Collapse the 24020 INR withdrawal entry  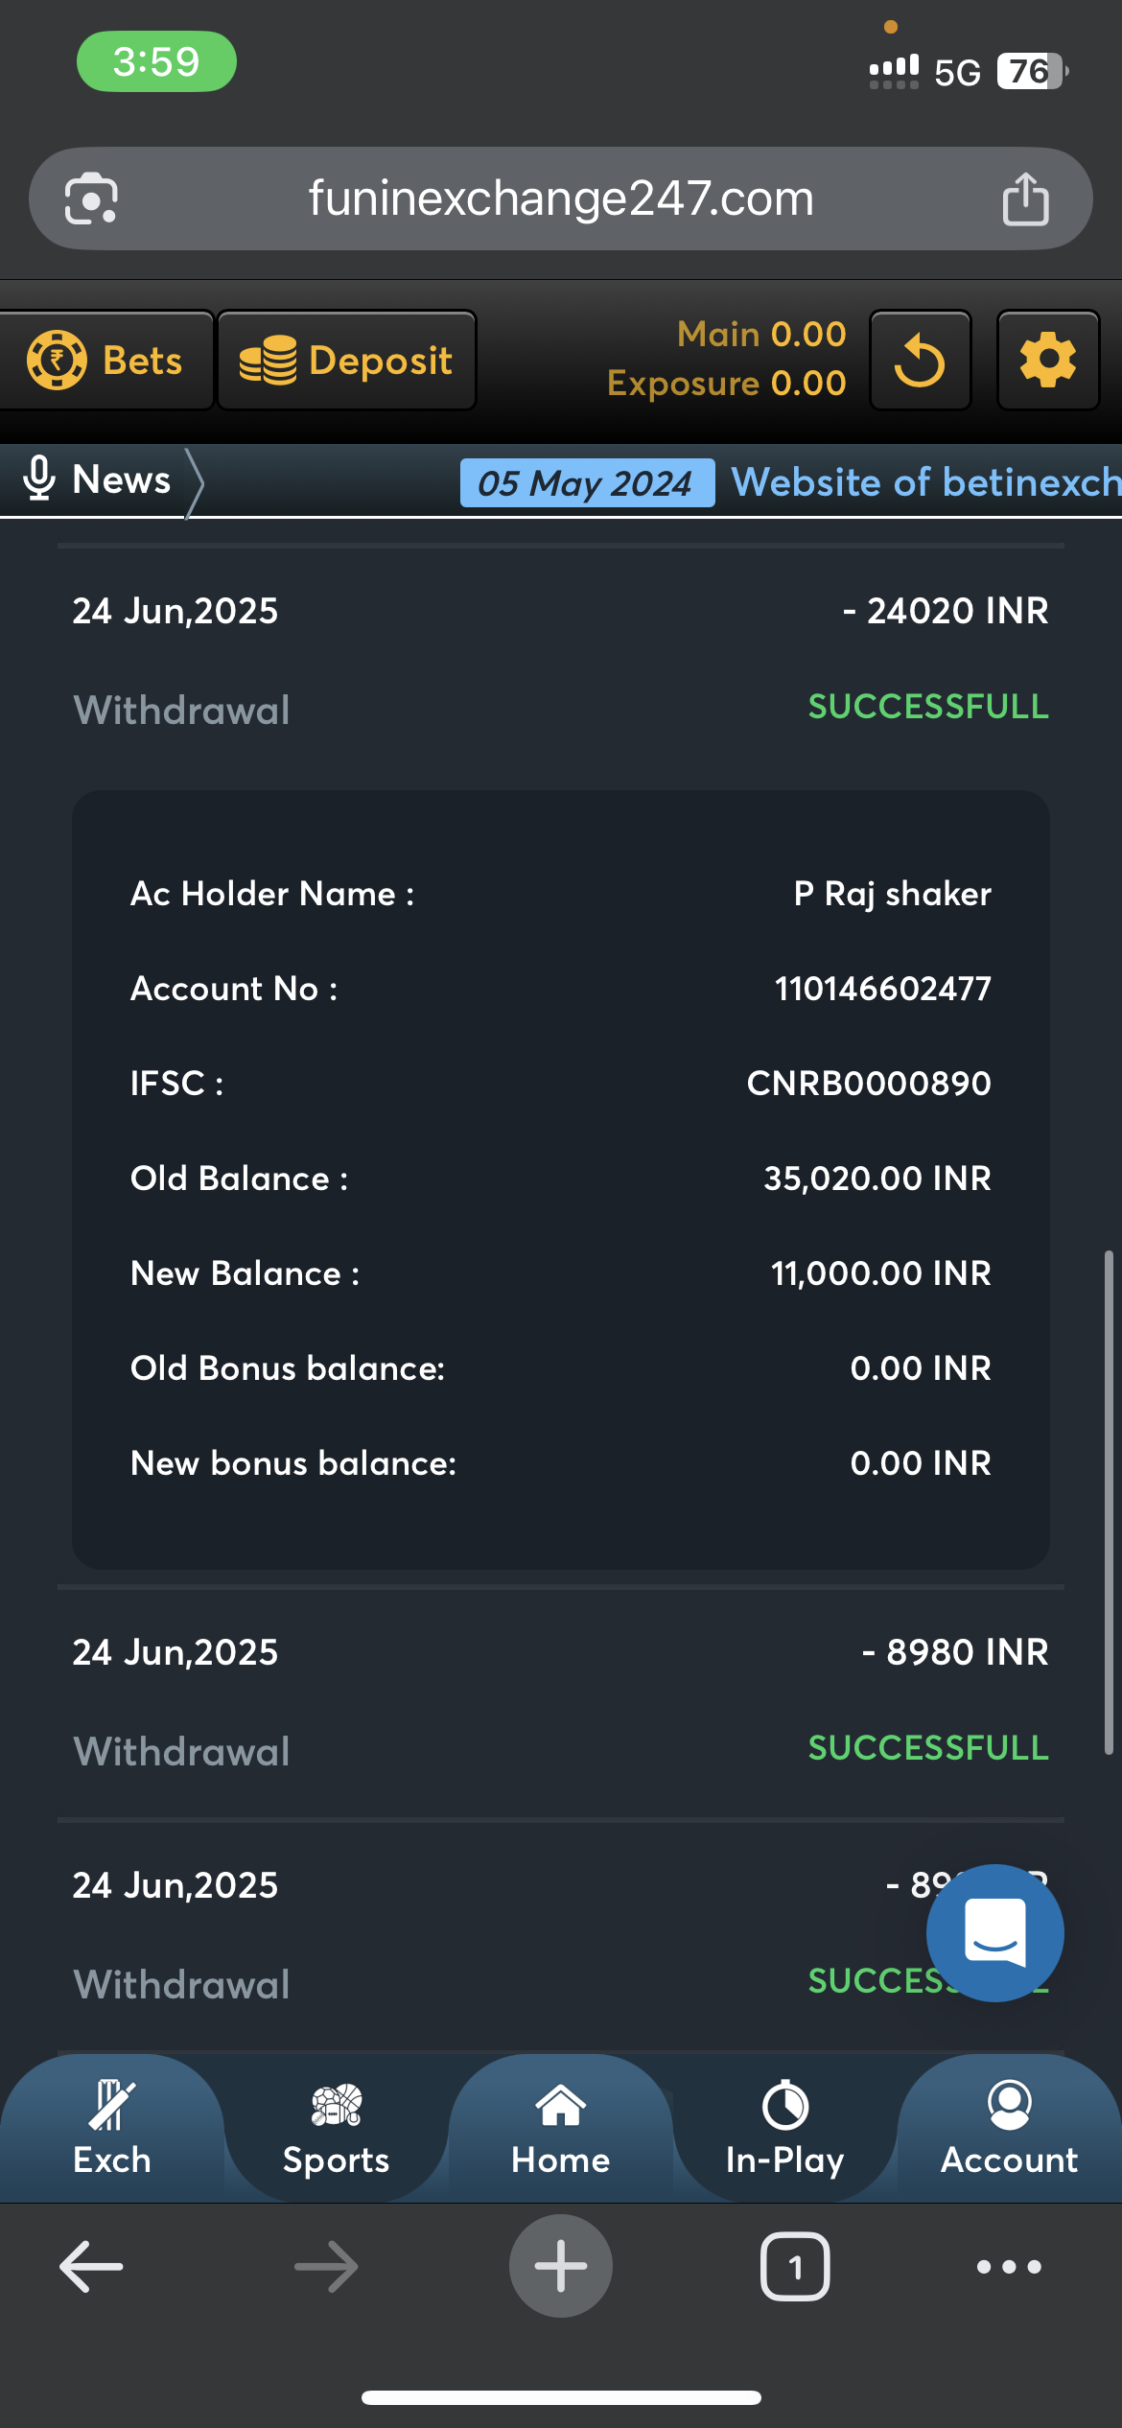point(560,659)
